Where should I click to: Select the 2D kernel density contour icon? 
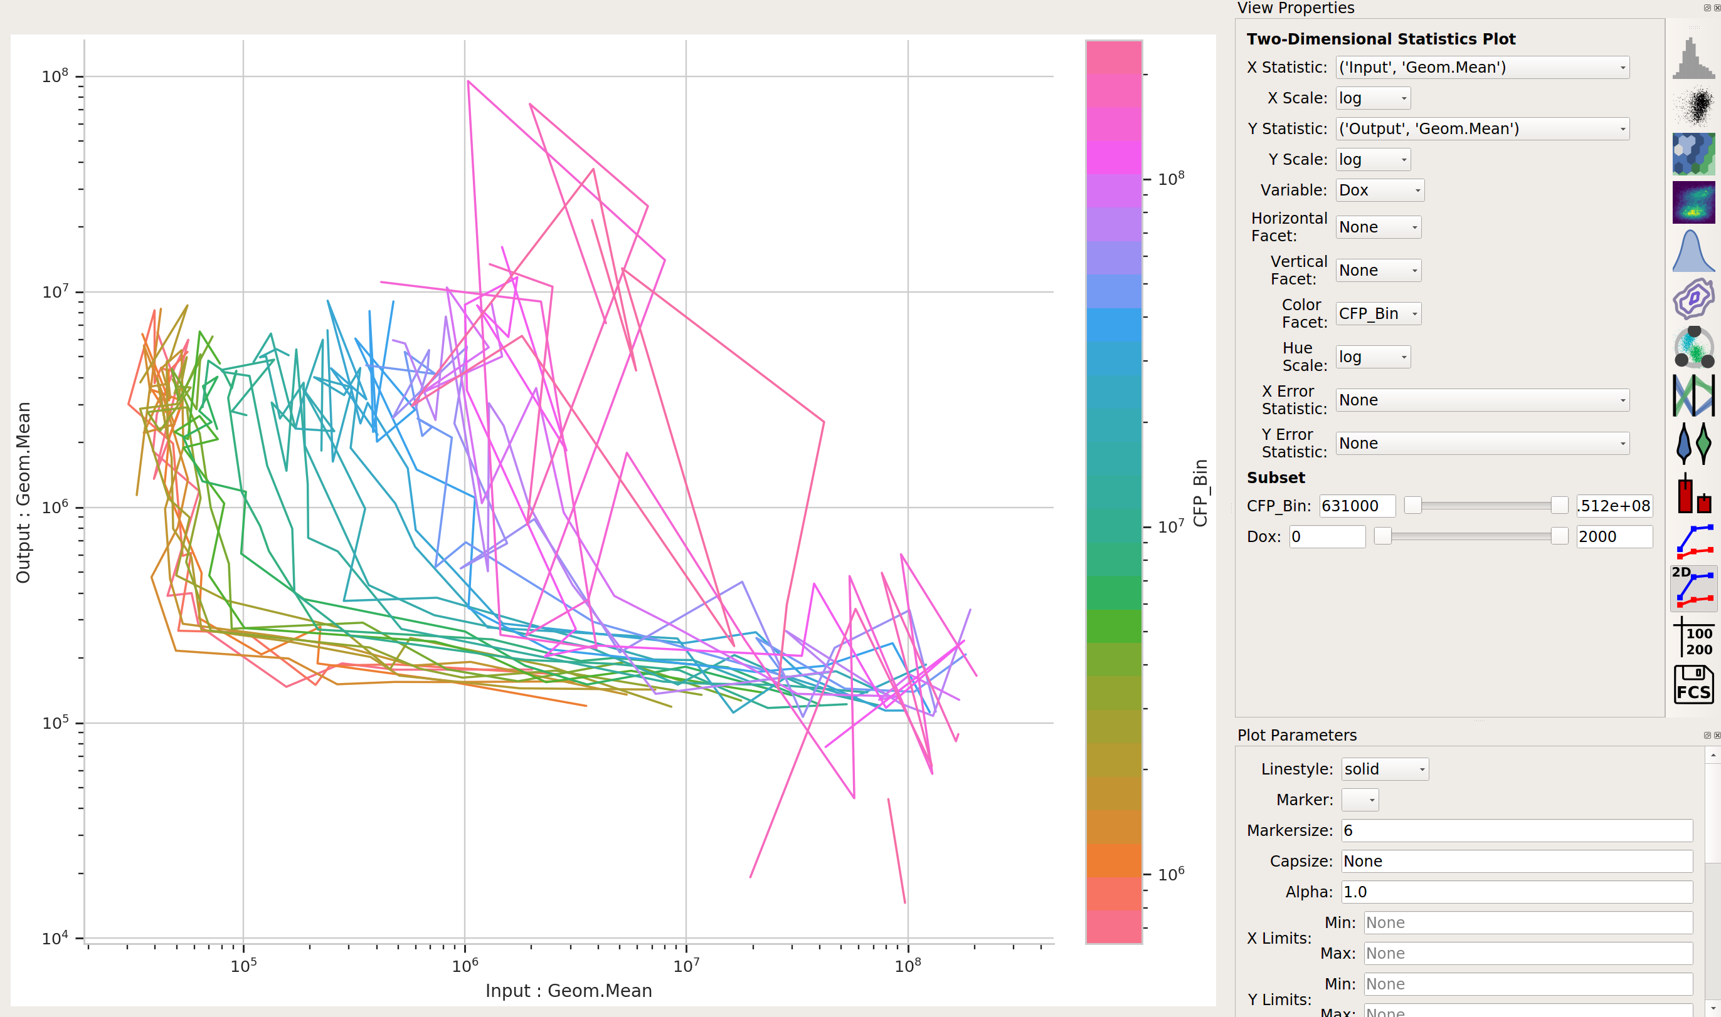coord(1693,299)
